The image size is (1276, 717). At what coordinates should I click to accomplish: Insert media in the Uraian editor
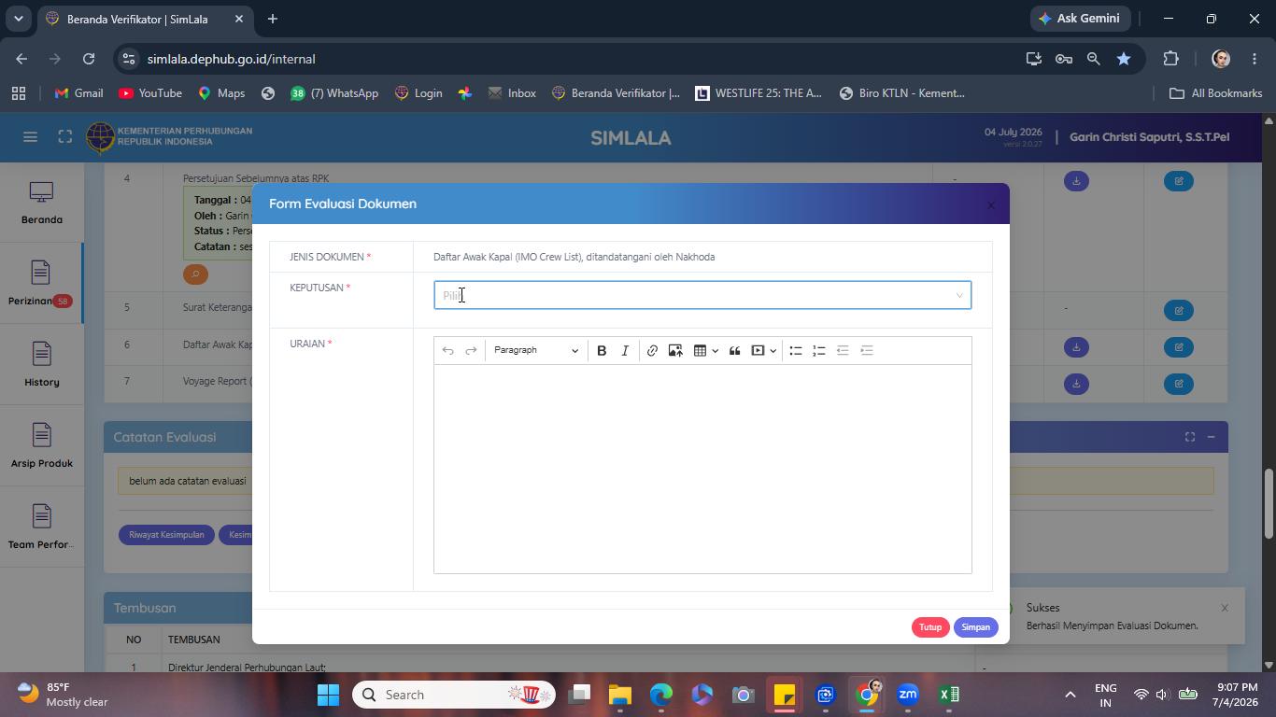[759, 351]
